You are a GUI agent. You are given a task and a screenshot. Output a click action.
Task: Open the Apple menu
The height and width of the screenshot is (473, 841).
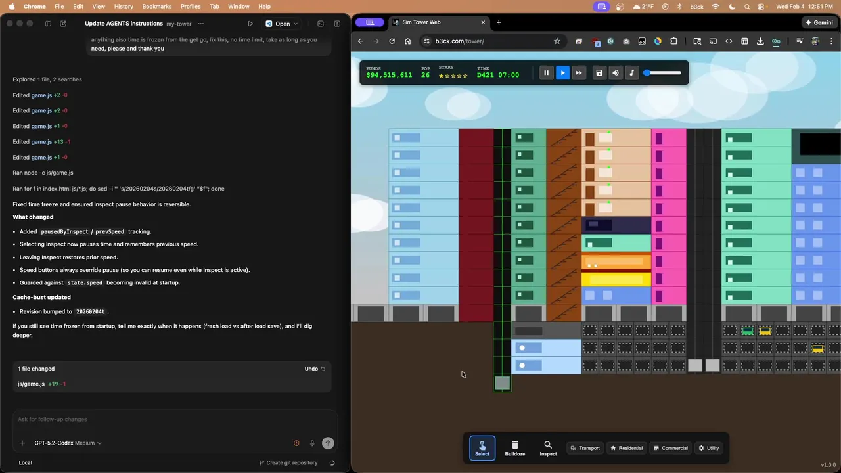pyautogui.click(x=12, y=6)
